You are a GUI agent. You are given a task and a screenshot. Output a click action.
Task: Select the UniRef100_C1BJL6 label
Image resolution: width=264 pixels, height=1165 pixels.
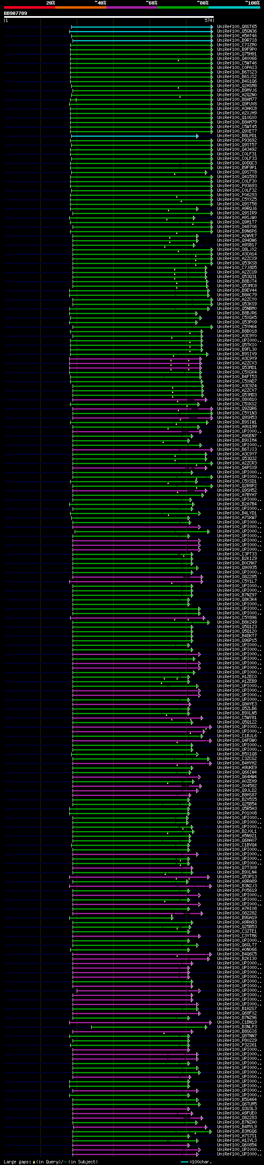pos(237,735)
